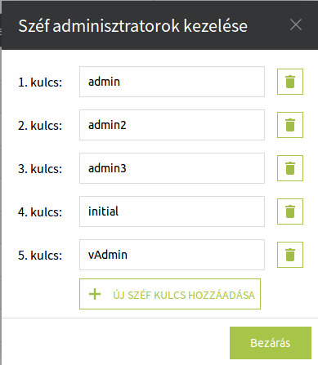
Task: Remove the admin2 key with trash icon
Action: pyautogui.click(x=290, y=125)
